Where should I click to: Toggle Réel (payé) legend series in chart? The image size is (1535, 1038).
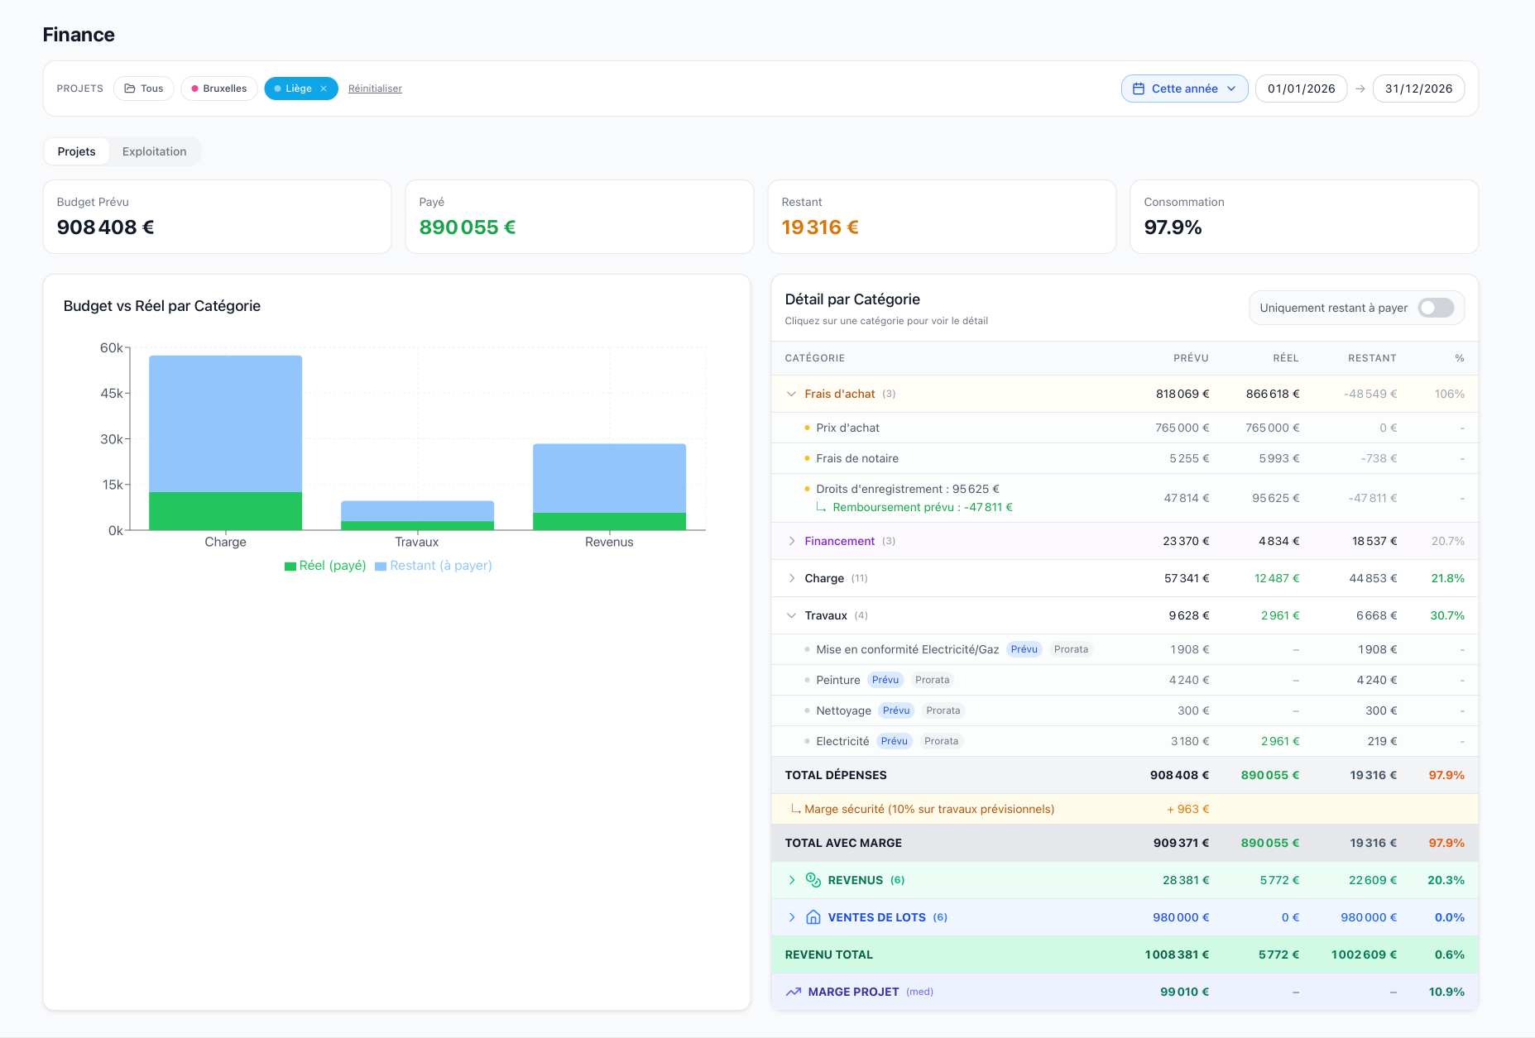click(325, 566)
